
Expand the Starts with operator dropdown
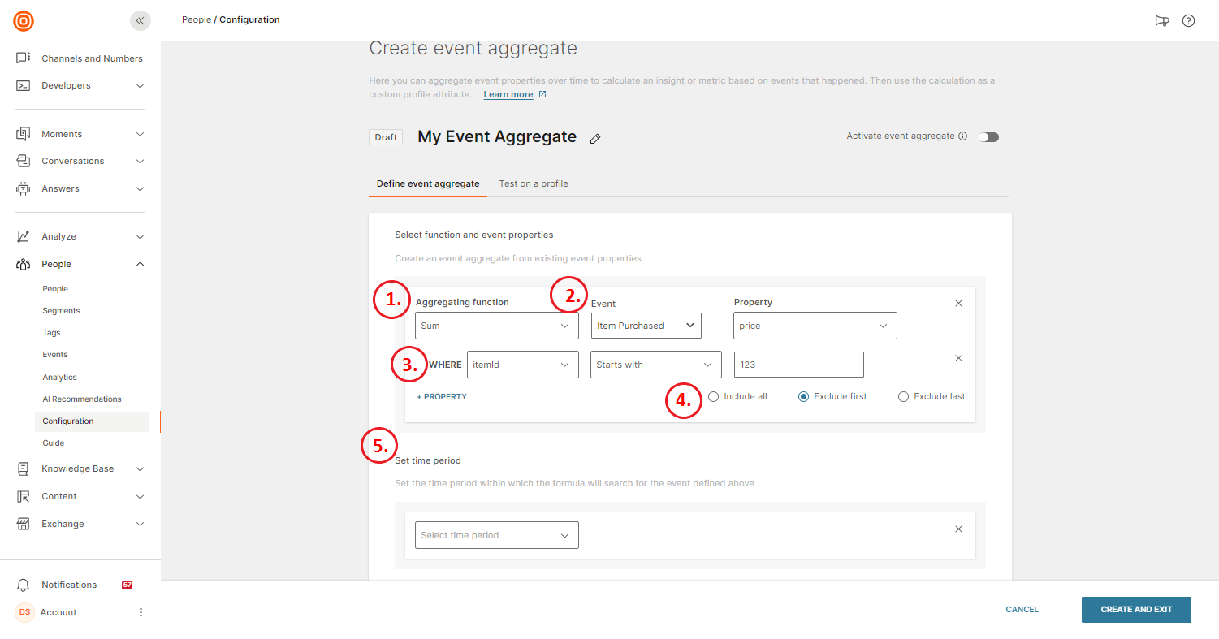[x=655, y=365]
